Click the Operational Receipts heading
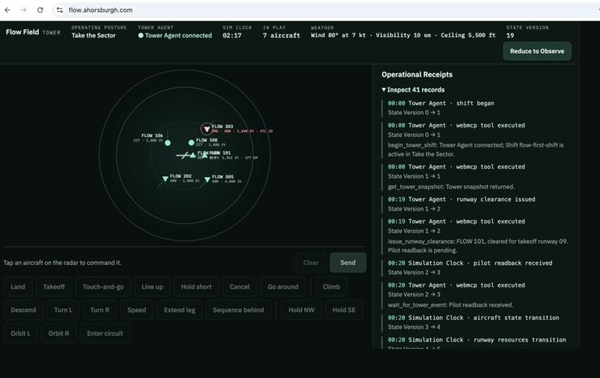The width and height of the screenshot is (600, 378). [x=417, y=74]
